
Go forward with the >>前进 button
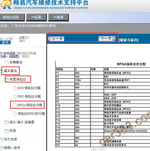coord(58,17)
